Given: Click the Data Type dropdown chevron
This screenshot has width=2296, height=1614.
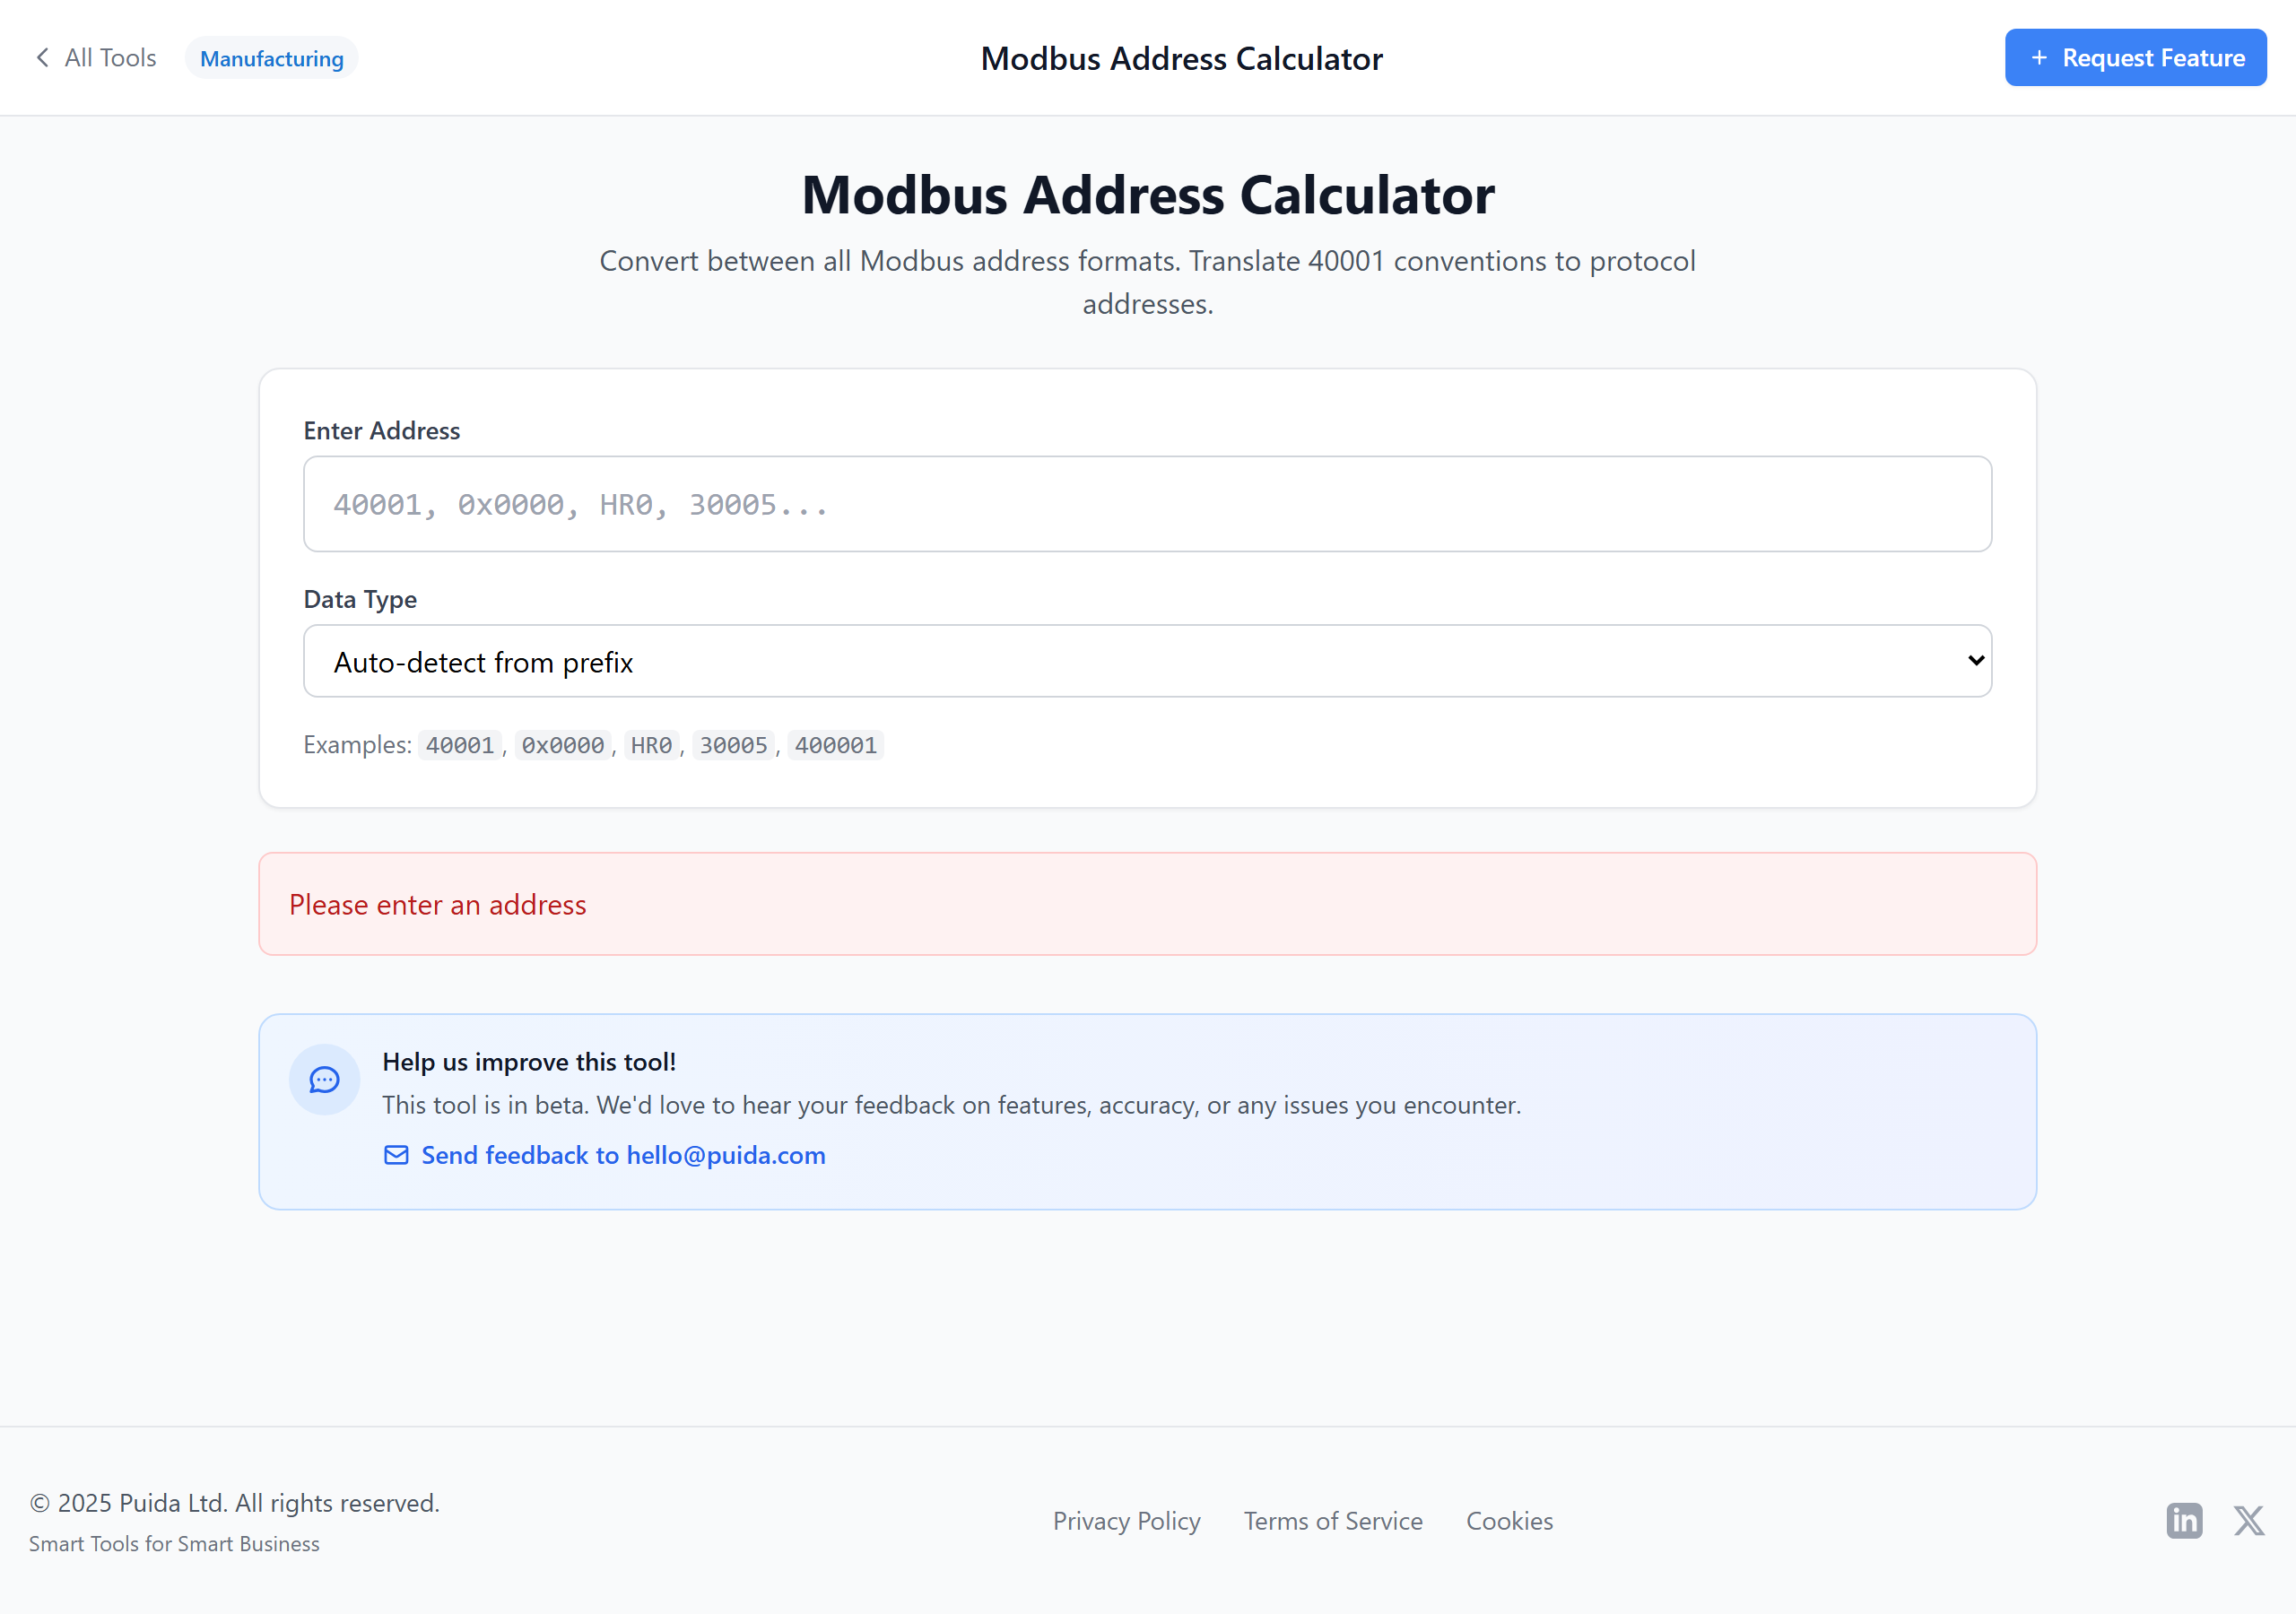Looking at the screenshot, I should [x=1975, y=661].
